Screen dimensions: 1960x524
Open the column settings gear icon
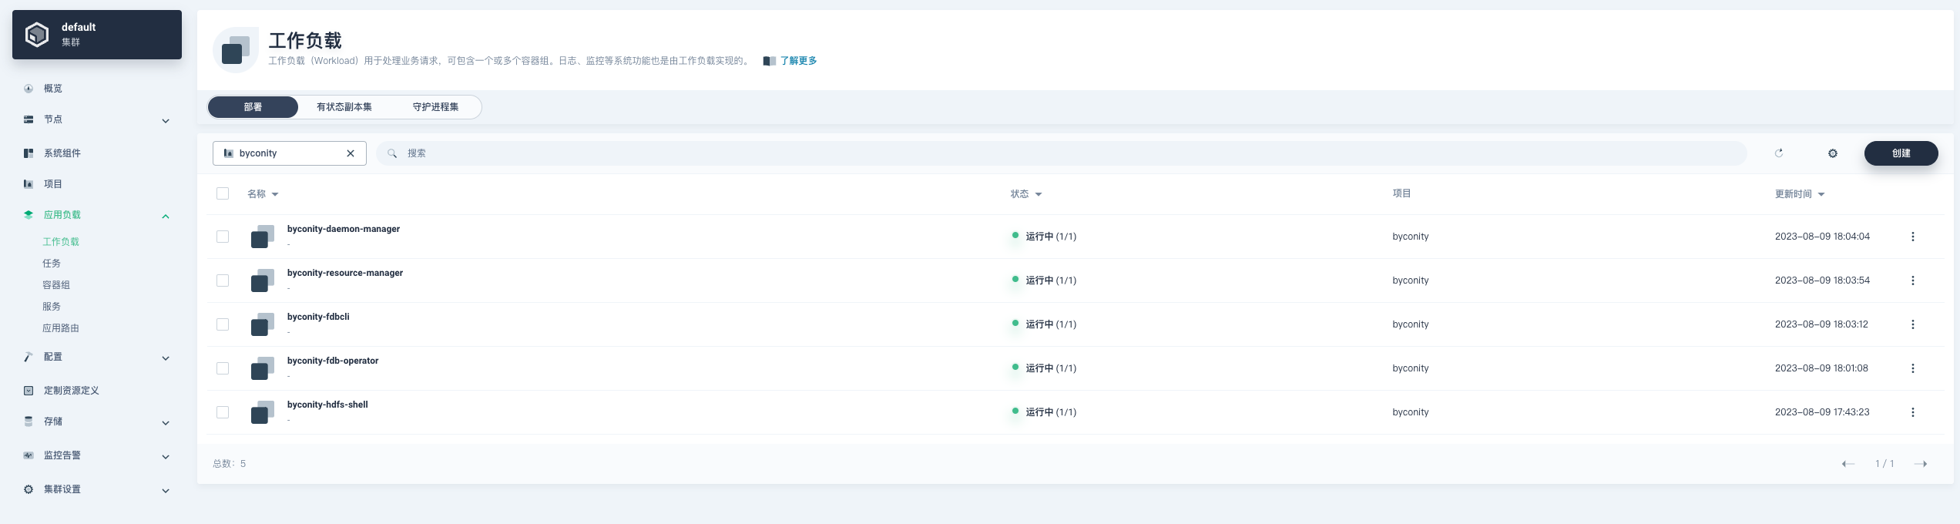click(1832, 153)
